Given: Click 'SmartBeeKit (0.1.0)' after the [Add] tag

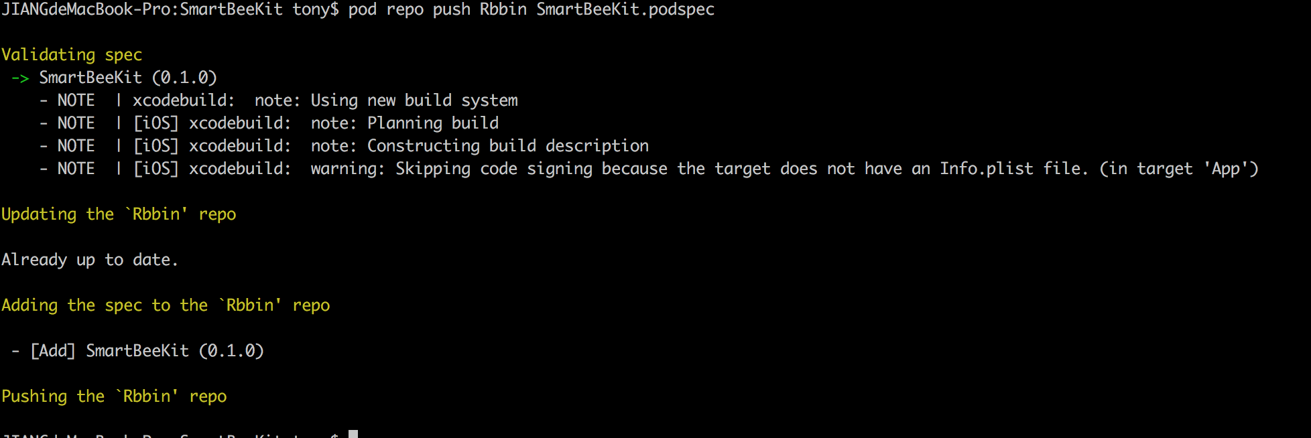Looking at the screenshot, I should point(174,351).
